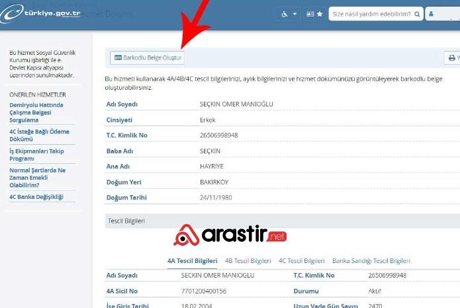The image size is (460, 308).
Task: Open the accessibility wheelchair icon menu
Action: tap(284, 14)
